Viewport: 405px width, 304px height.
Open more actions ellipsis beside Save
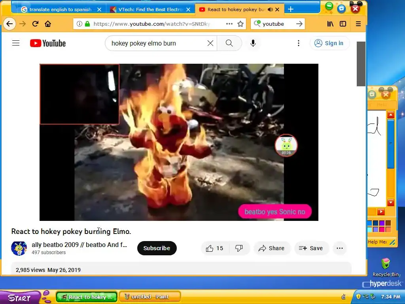point(340,248)
